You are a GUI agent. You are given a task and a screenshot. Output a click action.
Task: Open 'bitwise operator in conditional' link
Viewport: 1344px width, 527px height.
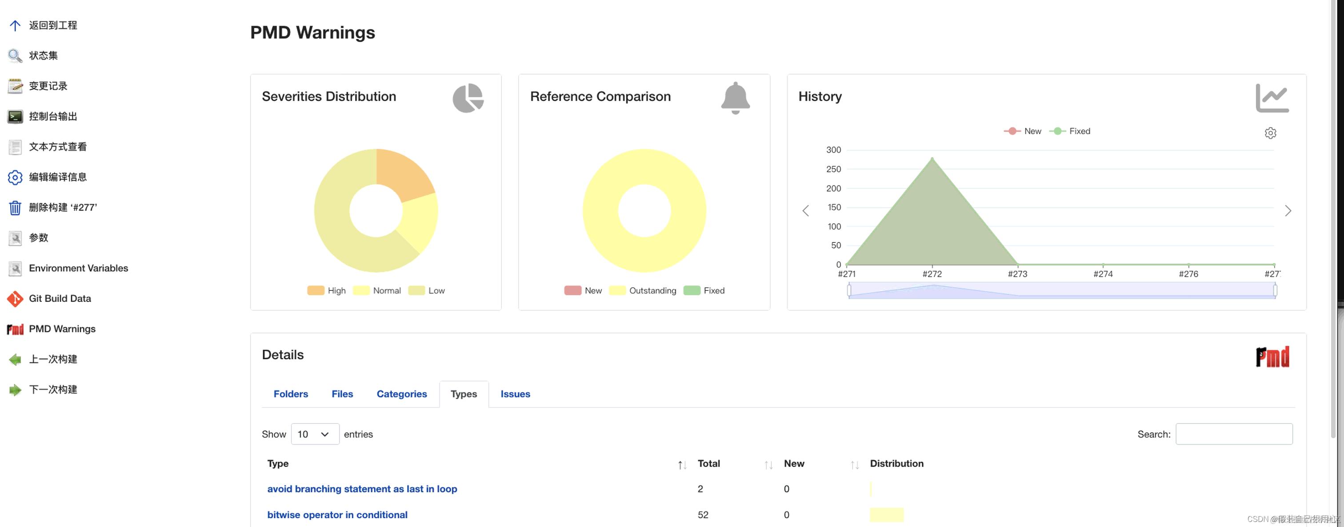[337, 515]
